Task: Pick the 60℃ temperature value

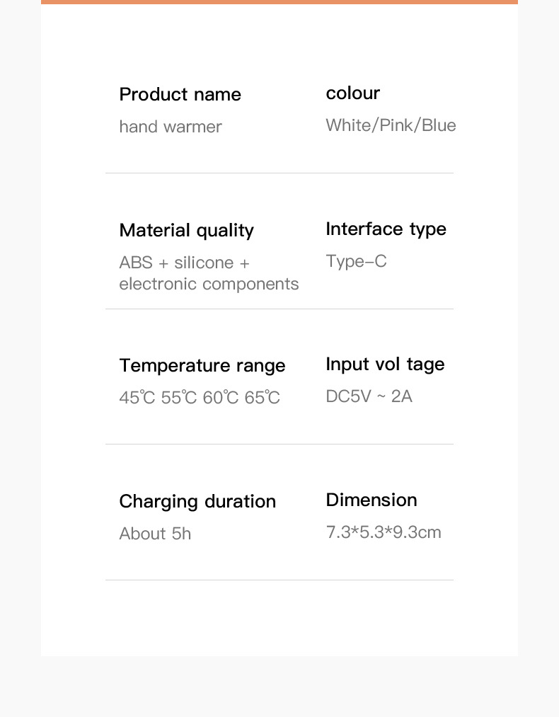Action: [220, 398]
